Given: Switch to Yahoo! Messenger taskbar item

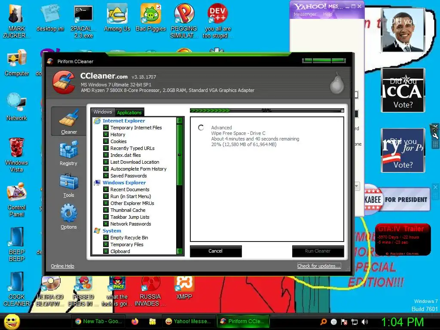Looking at the screenshot, I should (x=188, y=321).
